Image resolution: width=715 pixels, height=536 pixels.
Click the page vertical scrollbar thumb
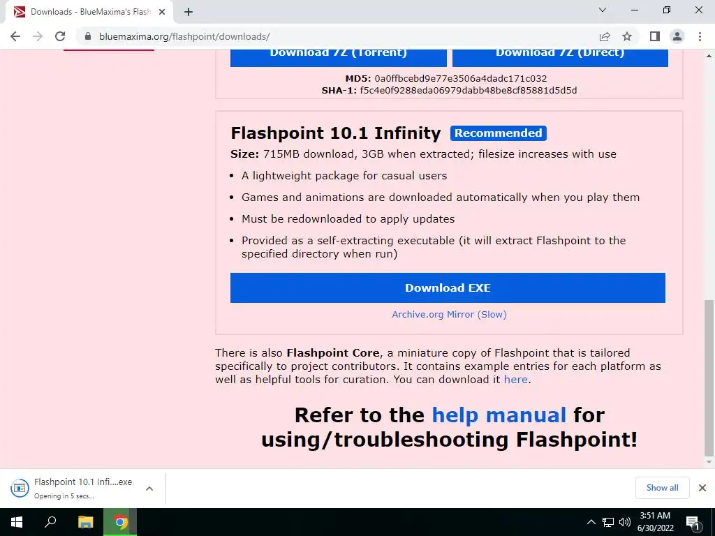point(709,378)
